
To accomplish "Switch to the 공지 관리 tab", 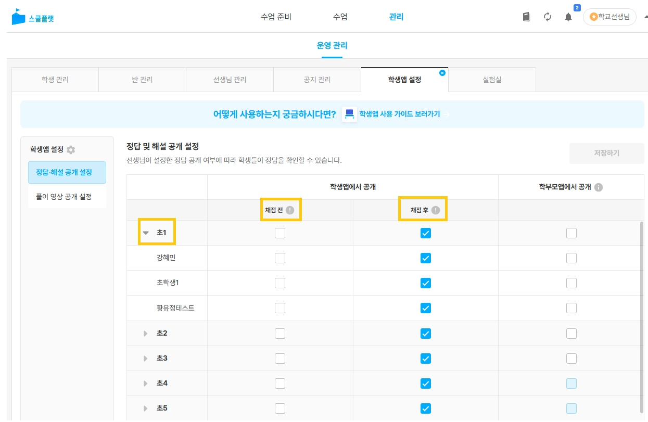I will tap(317, 80).
